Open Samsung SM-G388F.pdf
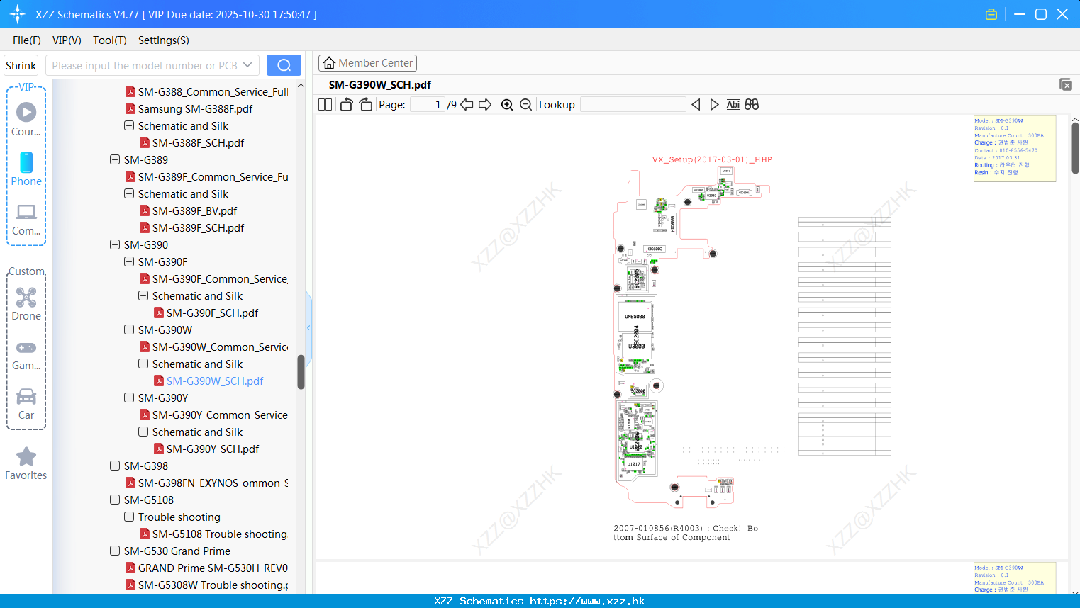This screenshot has width=1080, height=608. click(195, 108)
